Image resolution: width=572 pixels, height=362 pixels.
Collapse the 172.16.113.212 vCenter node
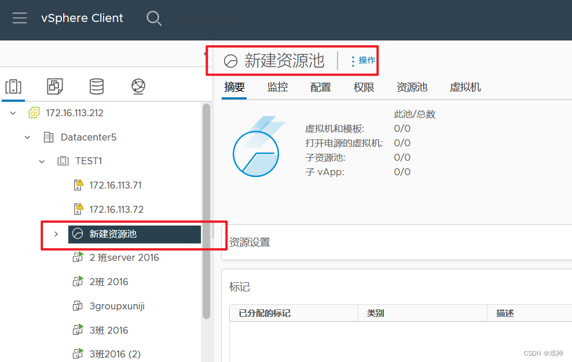point(13,113)
